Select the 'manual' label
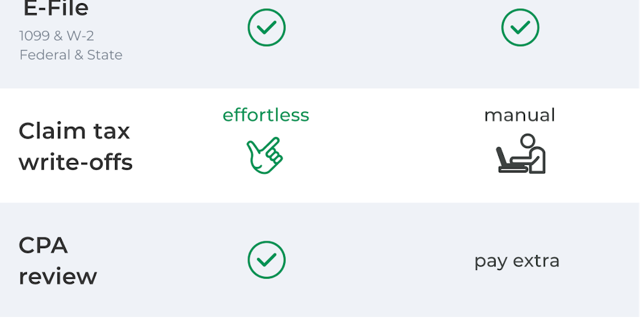The height and width of the screenshot is (320, 640). 519,115
